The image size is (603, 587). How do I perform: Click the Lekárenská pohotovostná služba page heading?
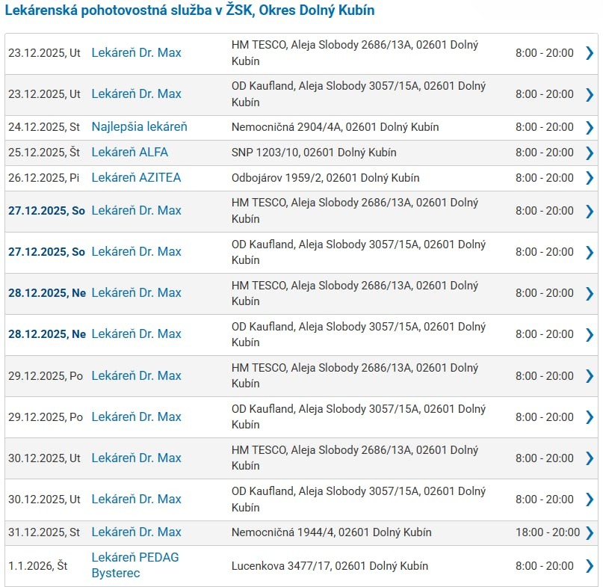pyautogui.click(x=190, y=10)
